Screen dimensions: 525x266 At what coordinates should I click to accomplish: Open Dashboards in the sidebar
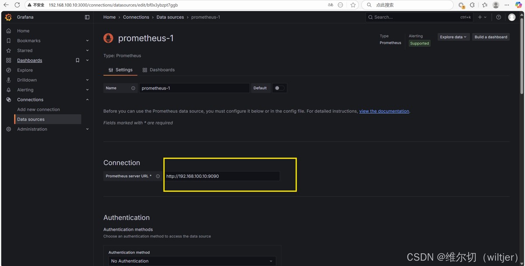(30, 60)
